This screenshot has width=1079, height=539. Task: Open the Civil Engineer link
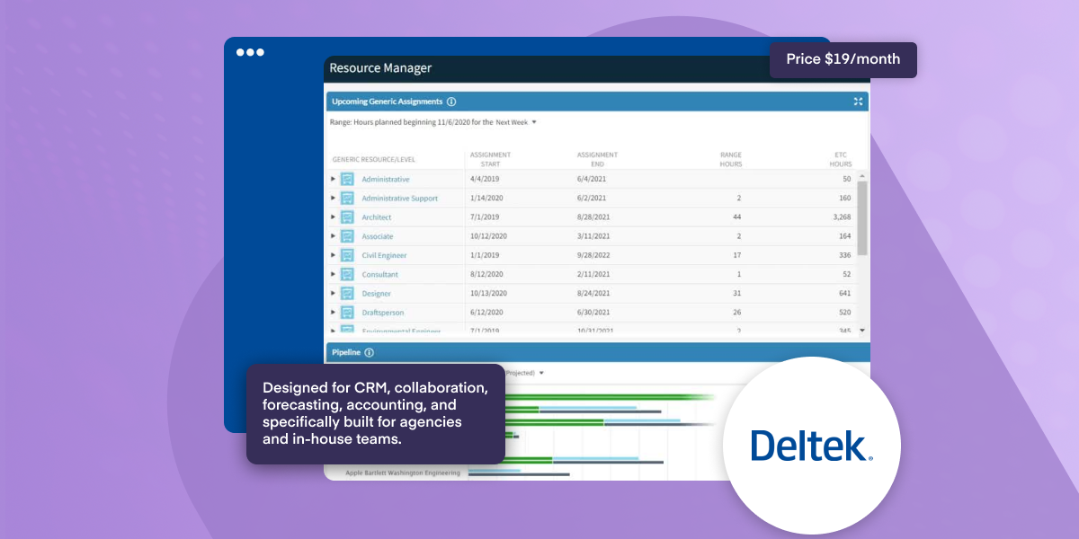385,256
